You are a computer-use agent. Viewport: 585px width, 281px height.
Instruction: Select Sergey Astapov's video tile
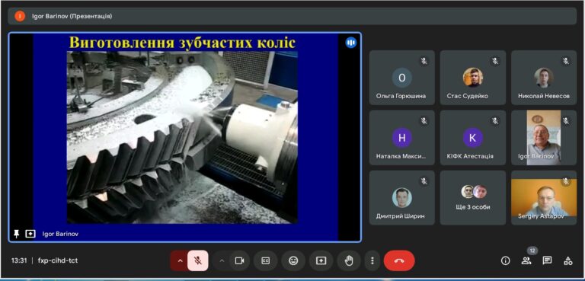click(x=544, y=198)
